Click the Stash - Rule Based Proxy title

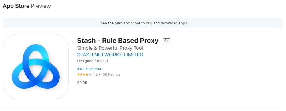[x=118, y=41]
